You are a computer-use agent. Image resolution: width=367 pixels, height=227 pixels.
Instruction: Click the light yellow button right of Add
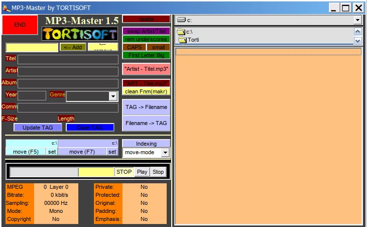103,47
